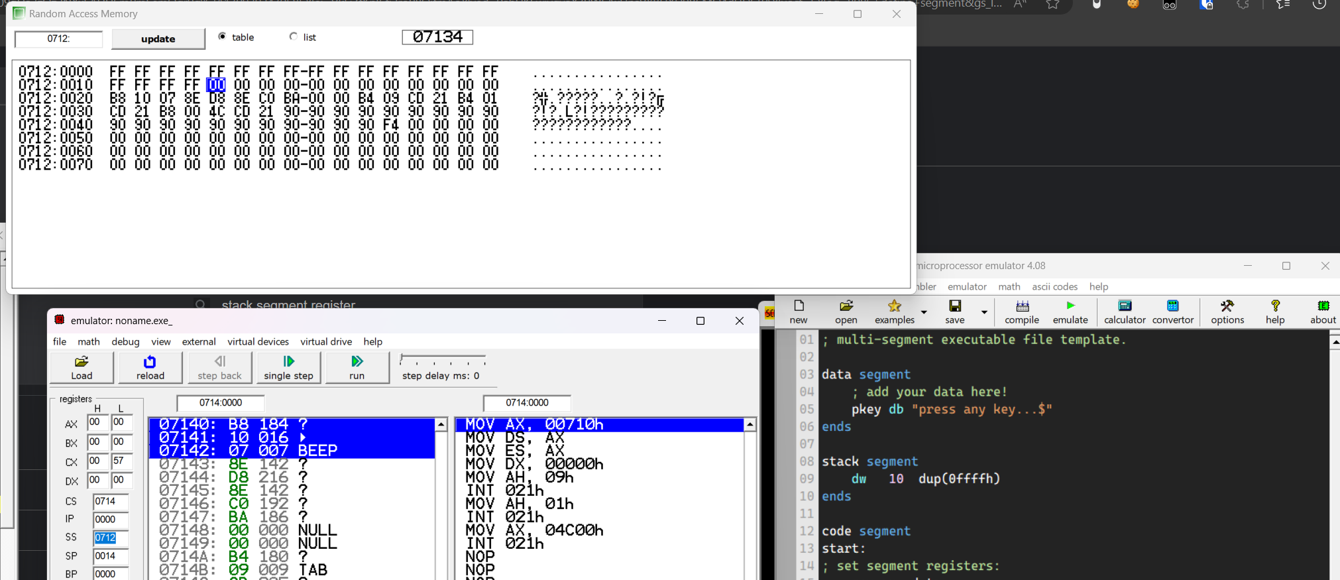The height and width of the screenshot is (580, 1340).
Task: Click the SP register field showing 0014
Action: pos(110,555)
